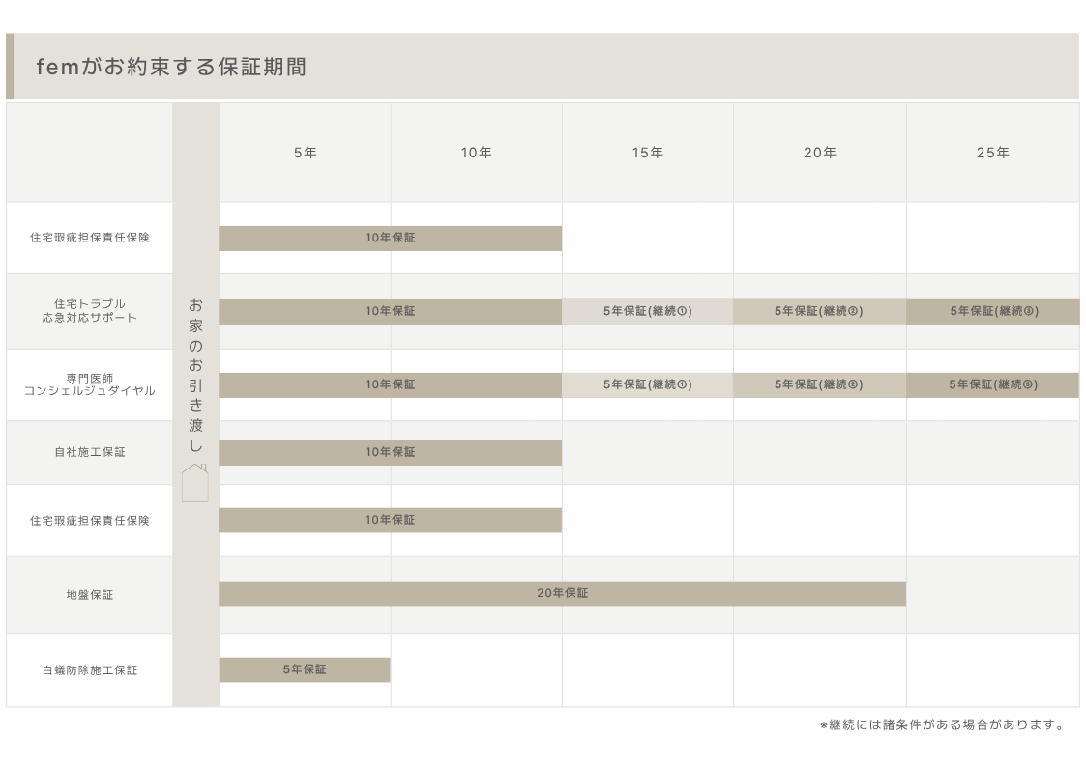This screenshot has height=767, width=1086.
Task: Select the 専門医師コンシェルジュダイヤル row label
Action: click(90, 384)
